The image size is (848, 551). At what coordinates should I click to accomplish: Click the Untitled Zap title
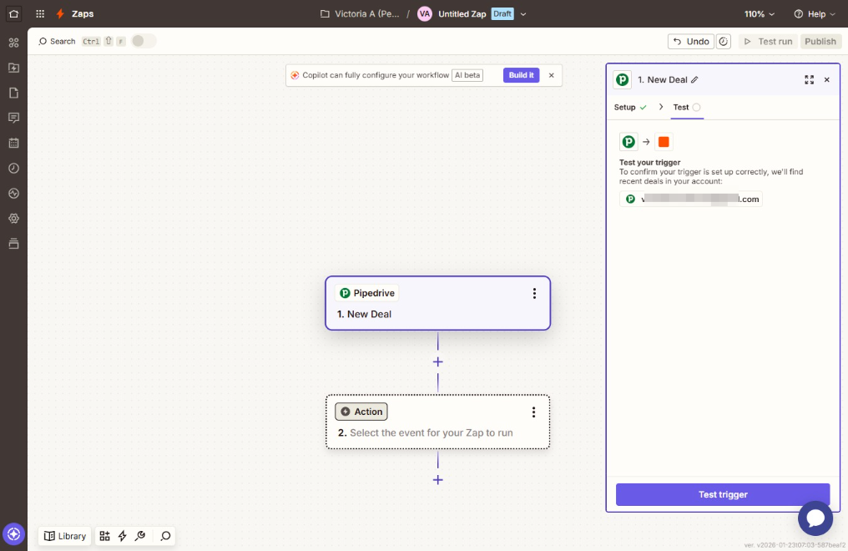[x=462, y=14]
